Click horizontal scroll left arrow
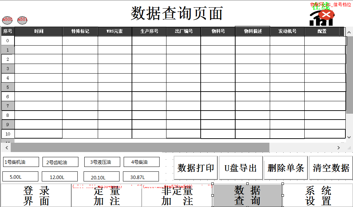 click(6, 148)
